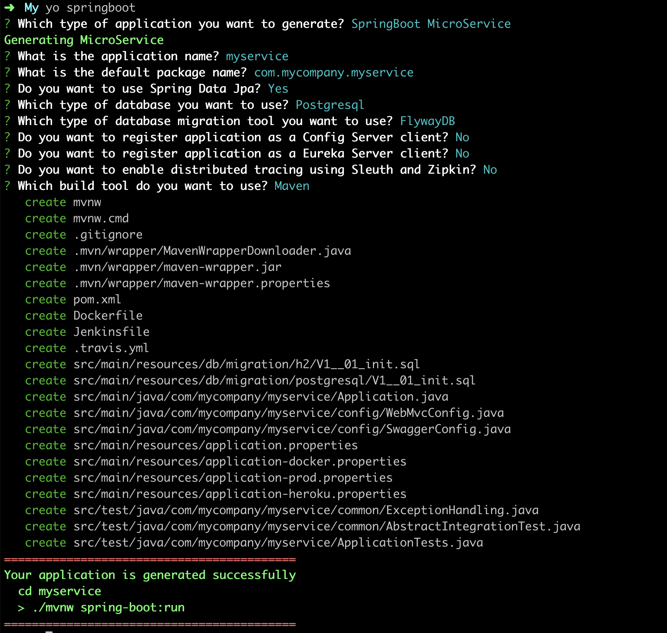This screenshot has height=633, width=667.
Task: Click the green arrow shell prompt symbol
Action: point(10,8)
